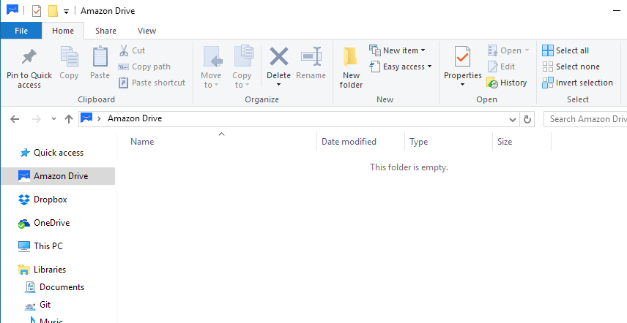The height and width of the screenshot is (323, 627).
Task: Click Edit in the Open group
Action: coord(502,66)
